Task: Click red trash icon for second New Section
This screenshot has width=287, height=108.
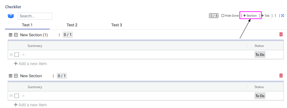Action: point(281,75)
